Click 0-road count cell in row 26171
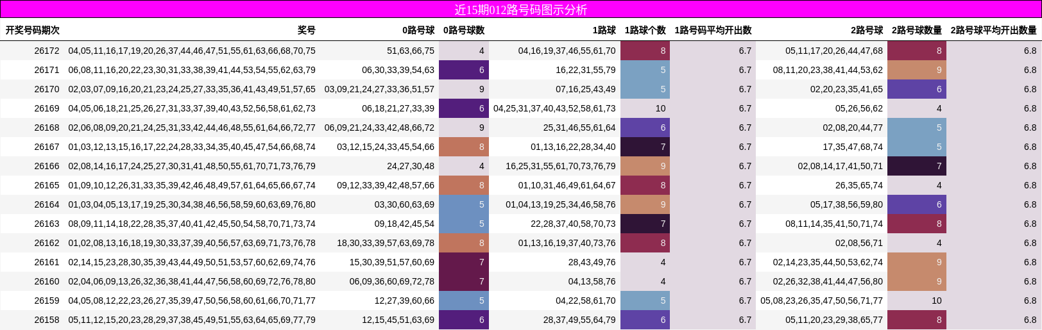This screenshot has width=1042, height=330. (464, 70)
